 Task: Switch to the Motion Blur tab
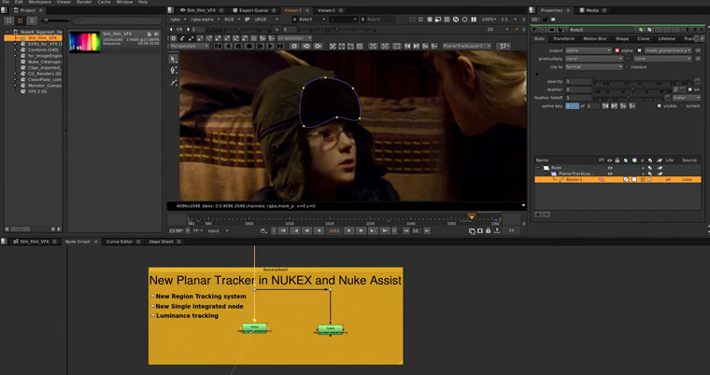594,38
